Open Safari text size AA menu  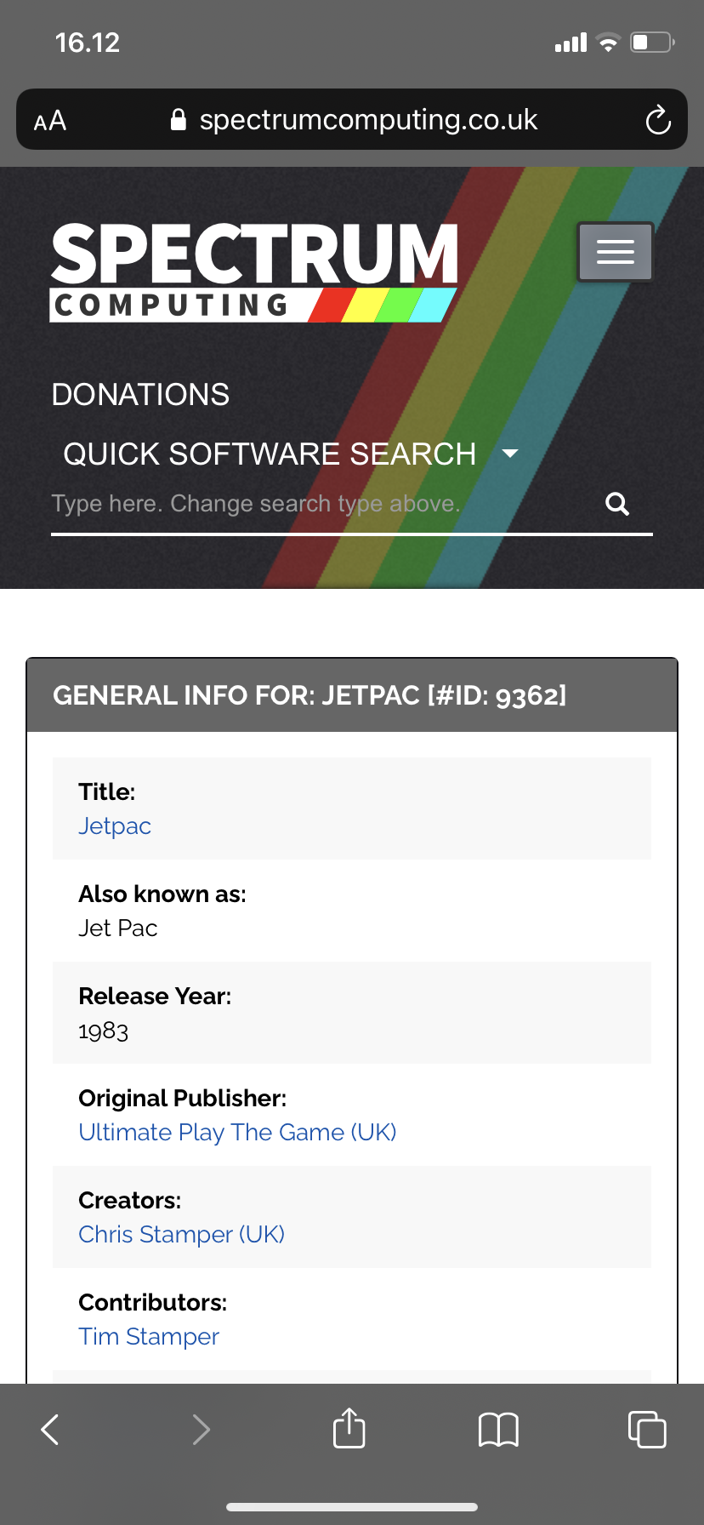[x=50, y=121]
